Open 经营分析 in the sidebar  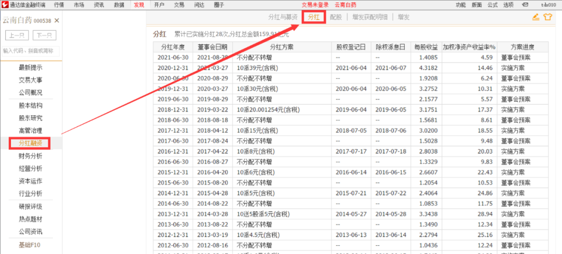pyautogui.click(x=31, y=168)
